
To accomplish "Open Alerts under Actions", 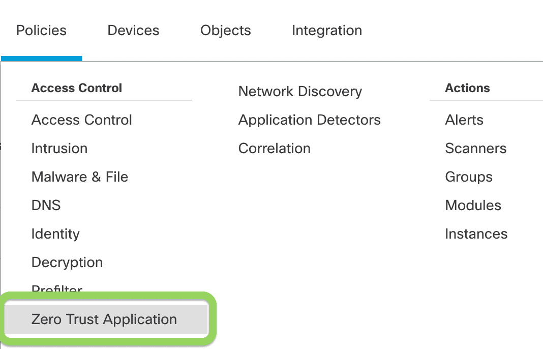I will point(464,120).
